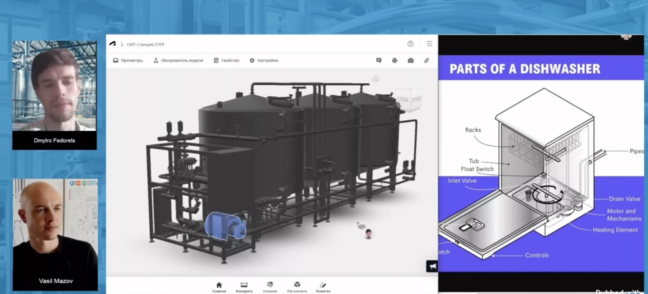
Task: Click the megaphone feedback button
Action: click(432, 266)
